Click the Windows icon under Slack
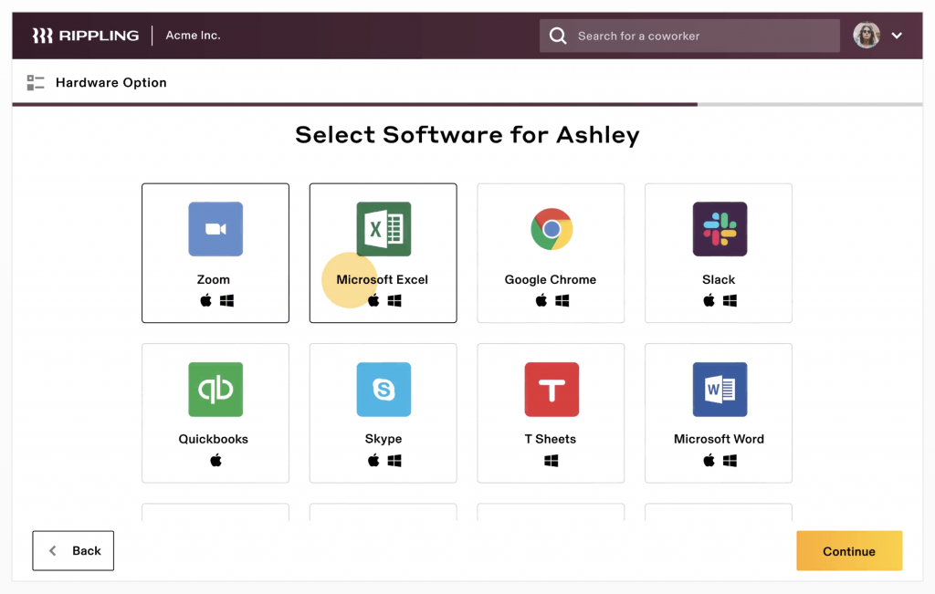Viewport: 935px width, 594px height. [x=730, y=301]
